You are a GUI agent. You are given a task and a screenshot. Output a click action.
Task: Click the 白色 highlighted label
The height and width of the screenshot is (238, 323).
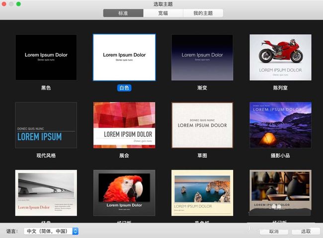pyautogui.click(x=124, y=88)
